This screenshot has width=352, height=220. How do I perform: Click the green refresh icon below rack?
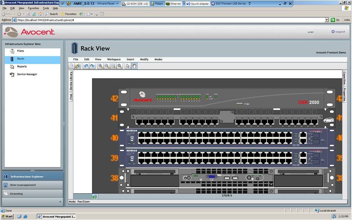point(95,196)
